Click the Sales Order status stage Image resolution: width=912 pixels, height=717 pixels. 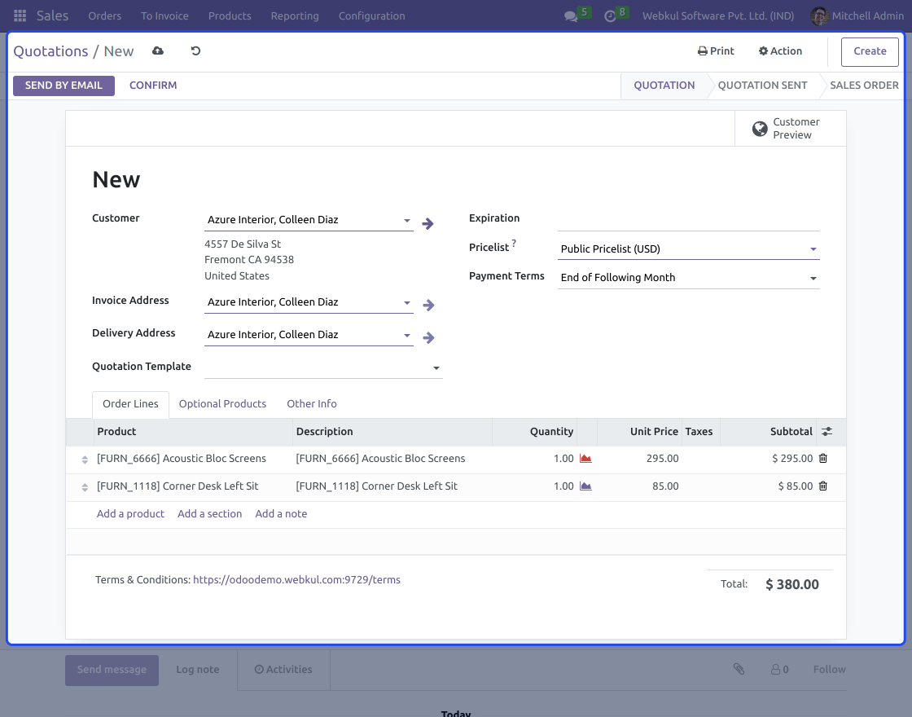(864, 86)
